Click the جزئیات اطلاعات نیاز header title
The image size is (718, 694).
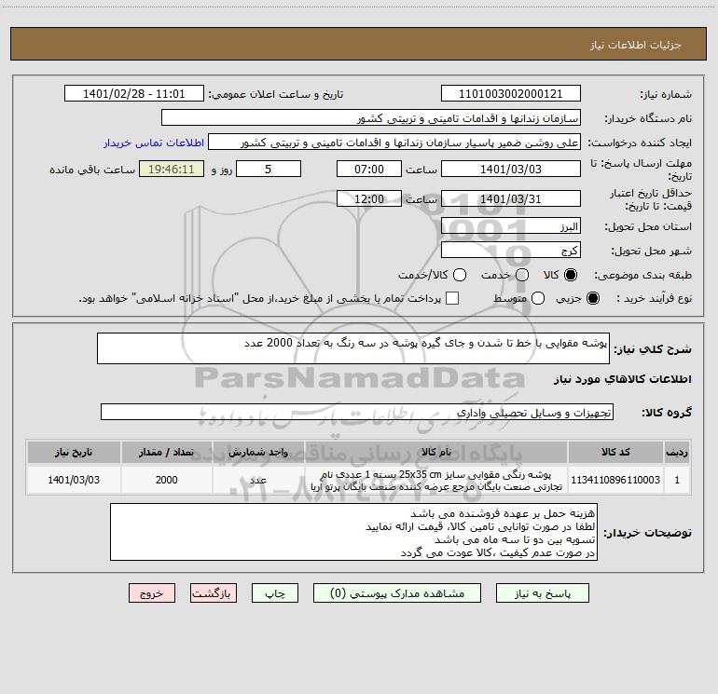tap(635, 45)
